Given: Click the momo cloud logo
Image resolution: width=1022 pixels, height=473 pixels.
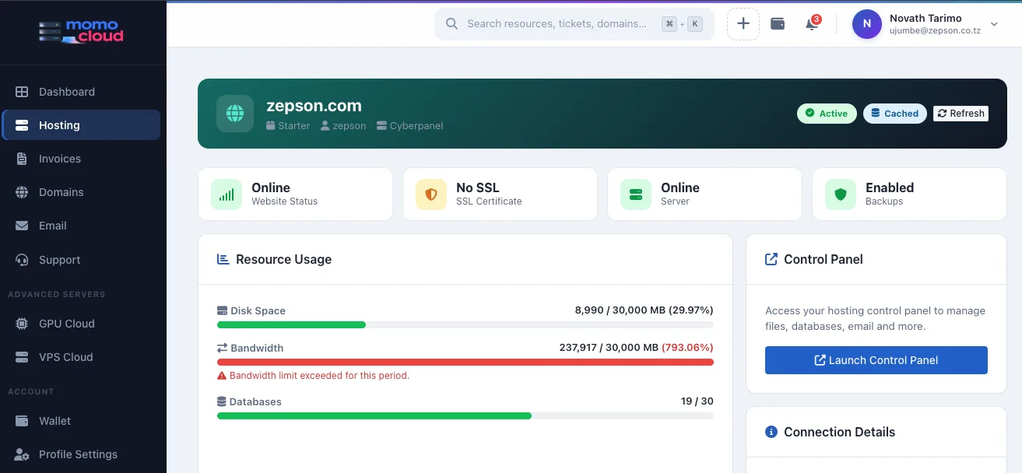Looking at the screenshot, I should click(x=82, y=31).
